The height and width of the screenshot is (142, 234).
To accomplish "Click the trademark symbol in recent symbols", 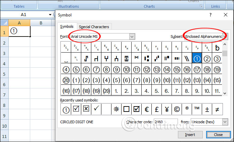I will (x=197, y=109).
